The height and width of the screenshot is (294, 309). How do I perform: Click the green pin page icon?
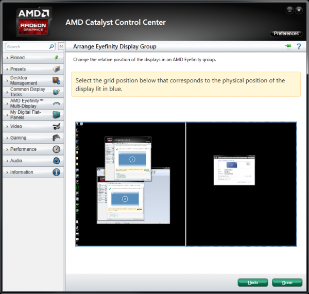point(288,47)
